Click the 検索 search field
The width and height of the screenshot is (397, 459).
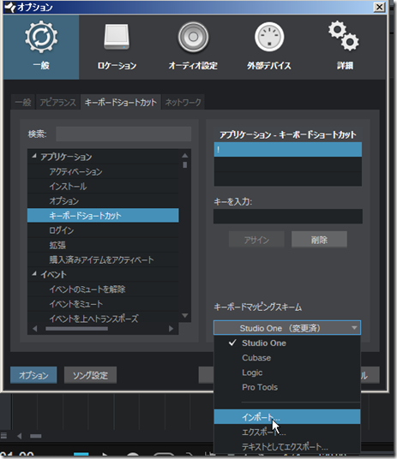click(x=123, y=134)
